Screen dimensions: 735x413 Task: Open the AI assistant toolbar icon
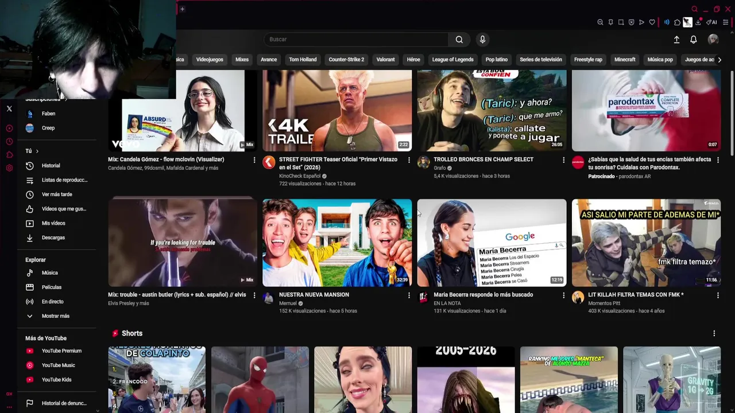coord(711,22)
